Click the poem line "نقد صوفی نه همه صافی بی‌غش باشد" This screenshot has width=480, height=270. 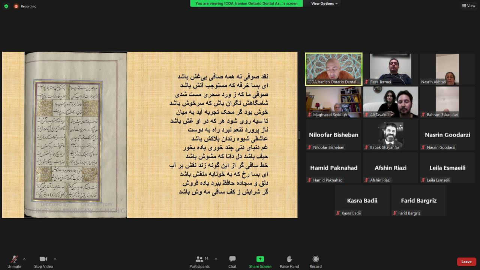click(x=223, y=76)
